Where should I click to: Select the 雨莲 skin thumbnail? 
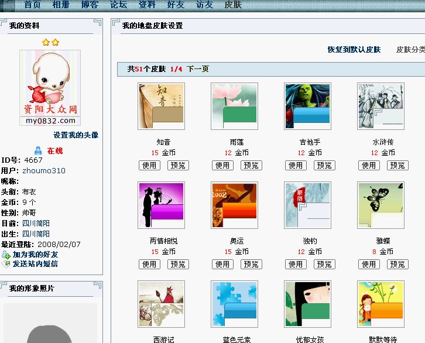235,106
